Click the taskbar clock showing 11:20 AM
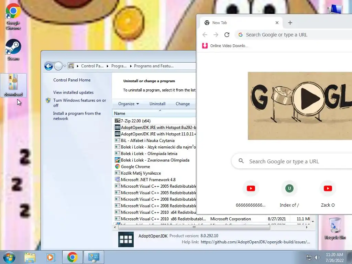 click(334, 257)
